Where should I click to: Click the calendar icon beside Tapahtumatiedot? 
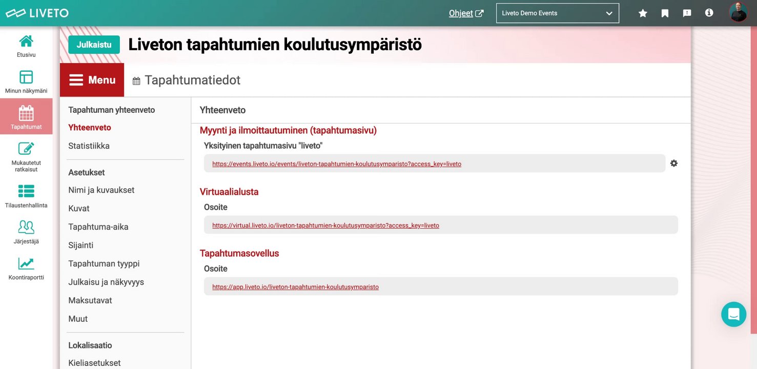[136, 80]
